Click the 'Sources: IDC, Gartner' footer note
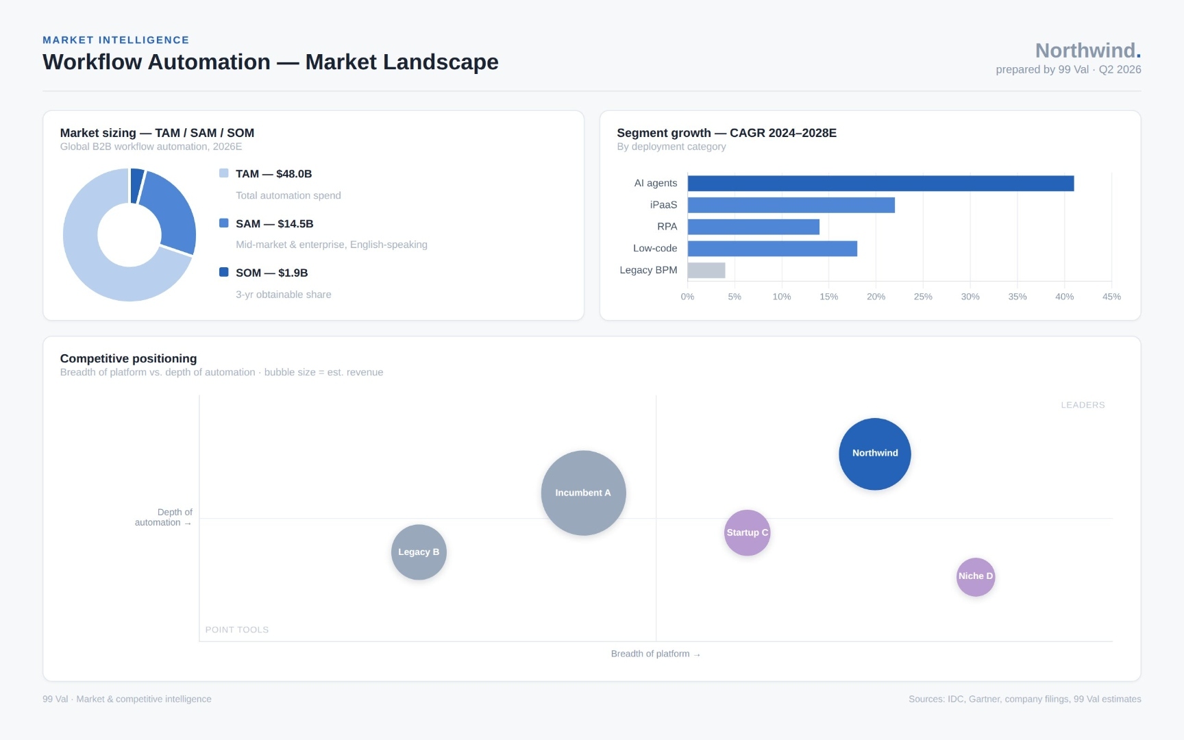 1025,699
